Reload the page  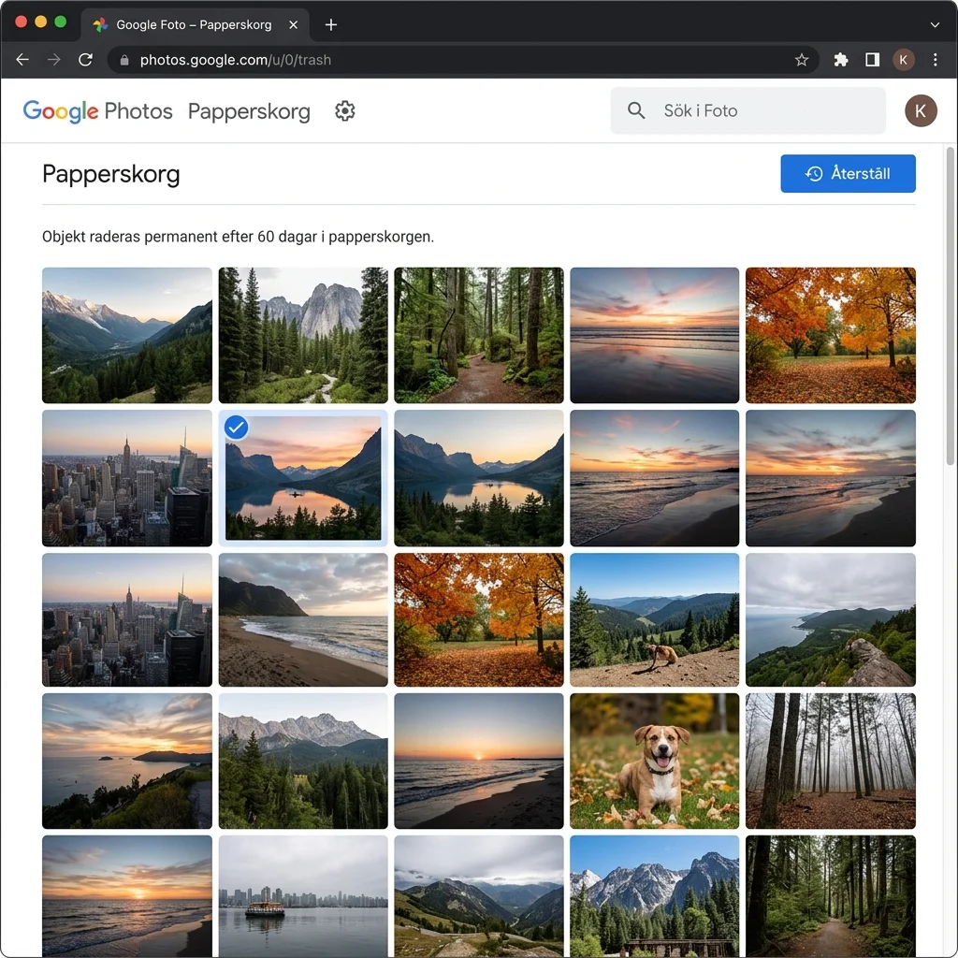85,60
